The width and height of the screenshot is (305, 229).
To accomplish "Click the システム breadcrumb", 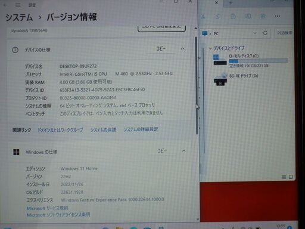I will (x=19, y=17).
